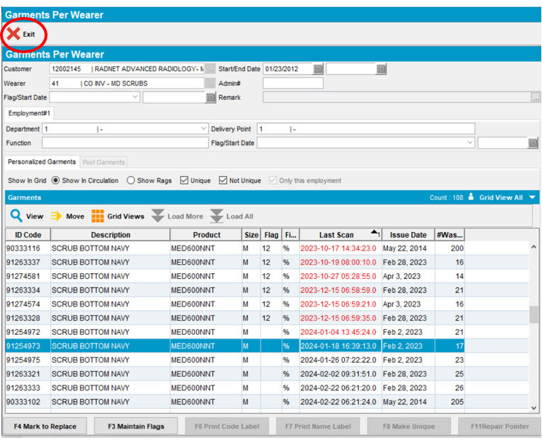The height and width of the screenshot is (440, 542).
Task: Click the Load All icon
Action: click(217, 216)
